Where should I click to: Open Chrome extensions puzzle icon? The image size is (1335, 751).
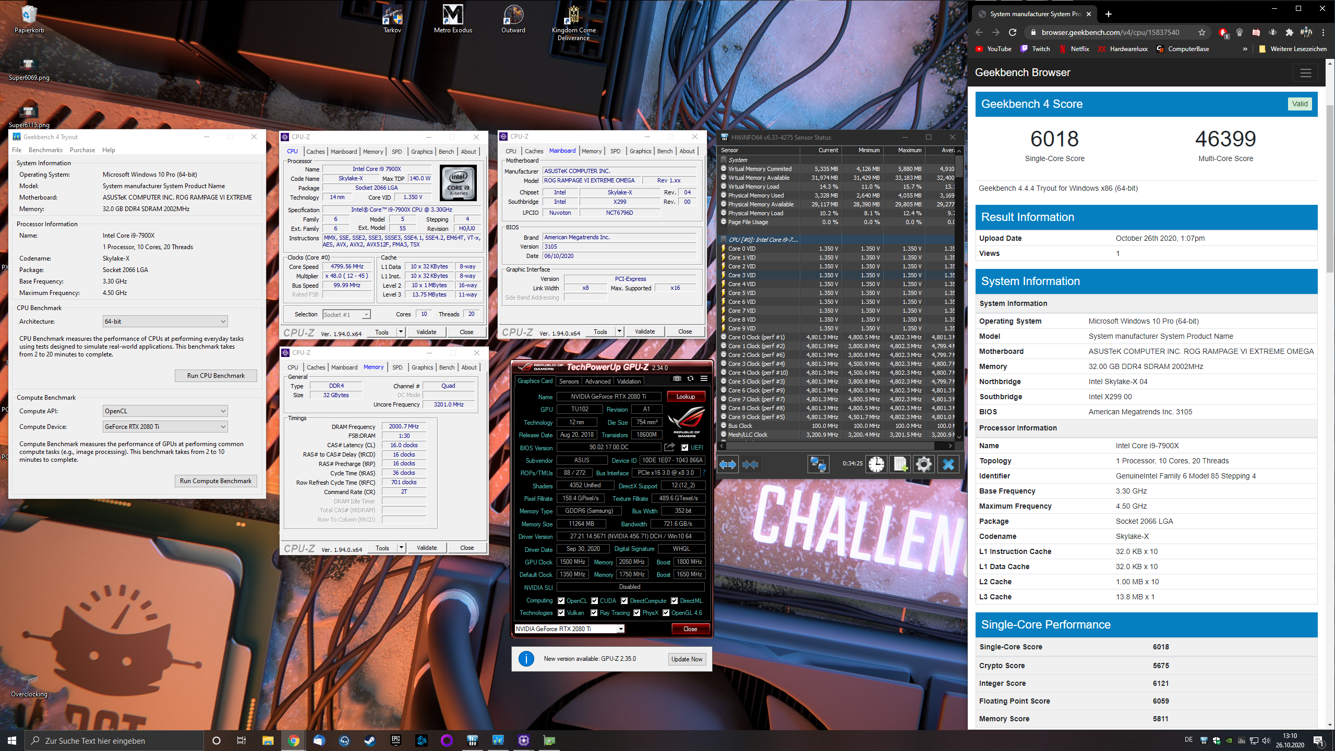(x=1289, y=32)
